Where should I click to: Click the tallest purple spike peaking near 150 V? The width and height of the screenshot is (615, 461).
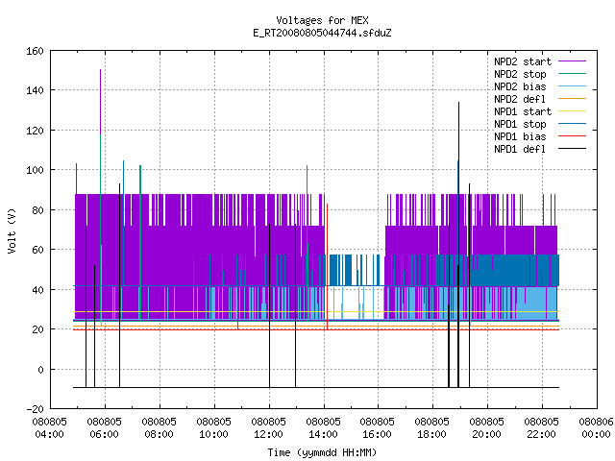pos(100,102)
